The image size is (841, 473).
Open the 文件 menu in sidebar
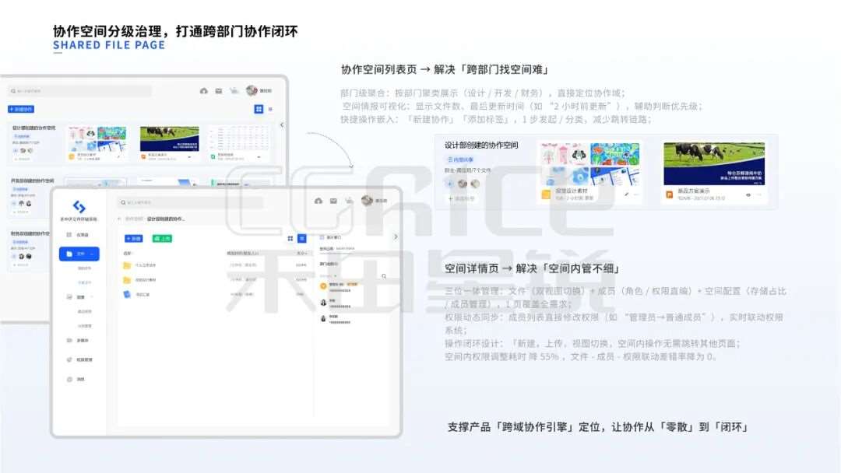[79, 254]
